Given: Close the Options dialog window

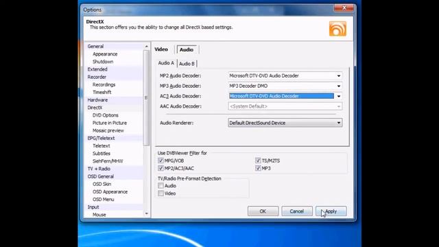Looking at the screenshot, I should (x=344, y=8).
